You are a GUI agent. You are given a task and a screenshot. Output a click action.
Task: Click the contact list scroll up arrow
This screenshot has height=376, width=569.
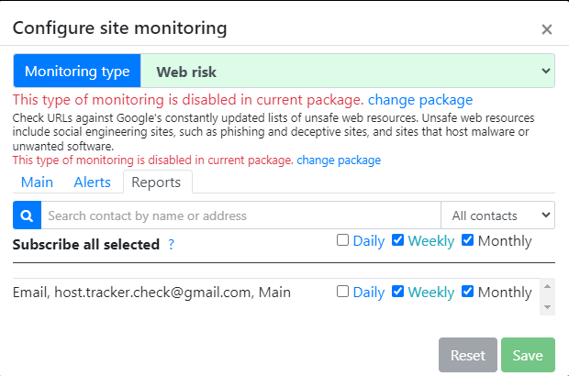[547, 286]
